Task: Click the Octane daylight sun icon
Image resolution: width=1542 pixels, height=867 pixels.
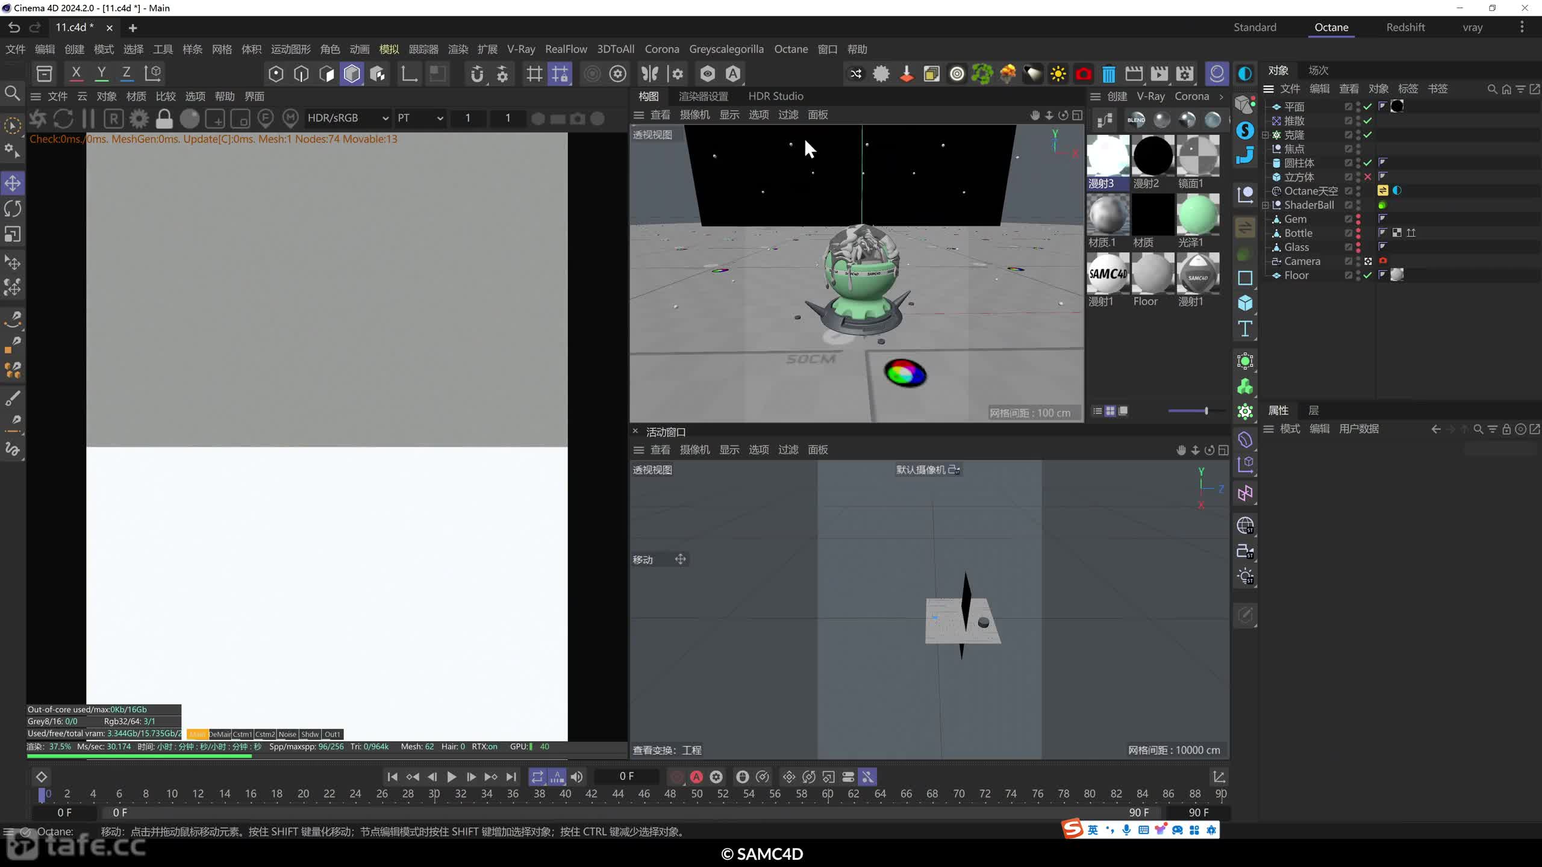Action: tap(1058, 74)
